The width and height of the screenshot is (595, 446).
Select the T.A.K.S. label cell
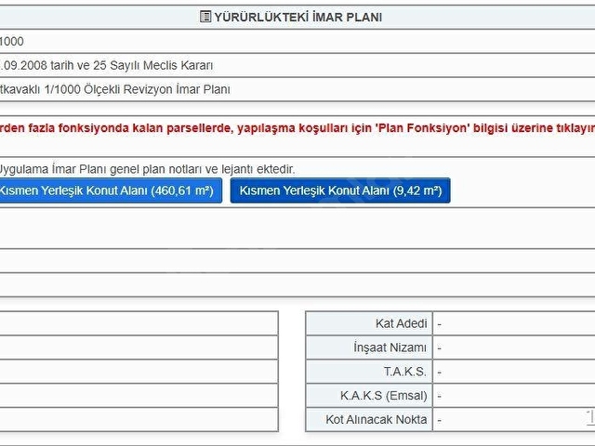(369, 372)
